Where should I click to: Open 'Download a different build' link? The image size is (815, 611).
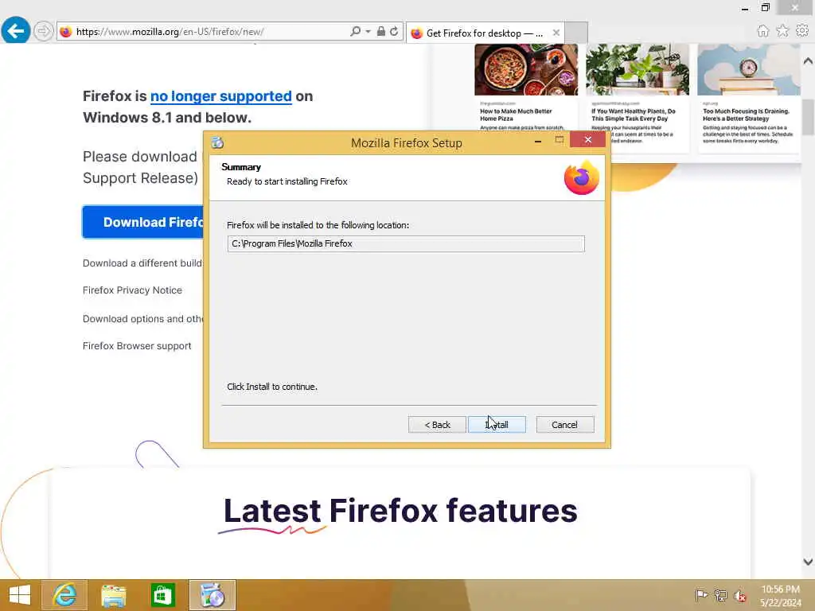coord(142,263)
